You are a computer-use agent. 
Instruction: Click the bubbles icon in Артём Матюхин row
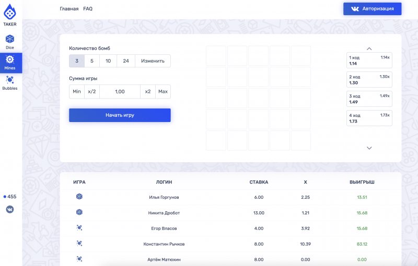(79, 259)
